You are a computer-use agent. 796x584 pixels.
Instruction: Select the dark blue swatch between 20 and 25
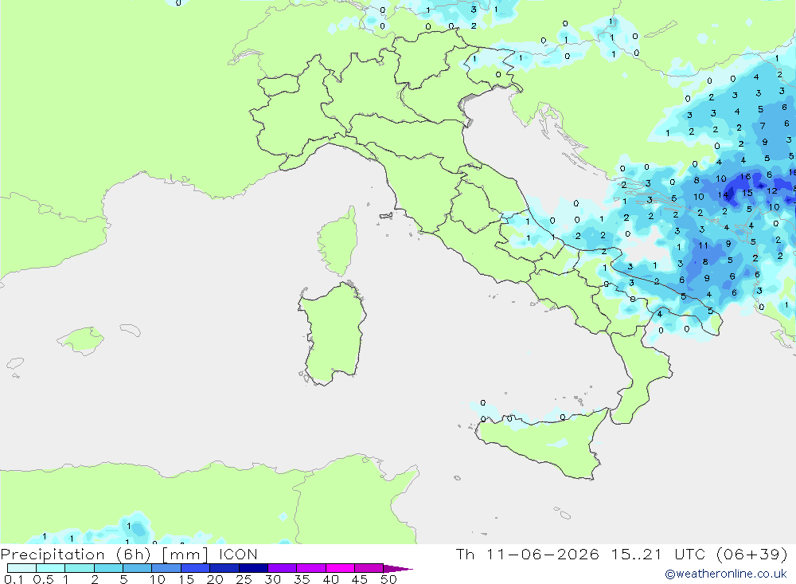pos(224,568)
